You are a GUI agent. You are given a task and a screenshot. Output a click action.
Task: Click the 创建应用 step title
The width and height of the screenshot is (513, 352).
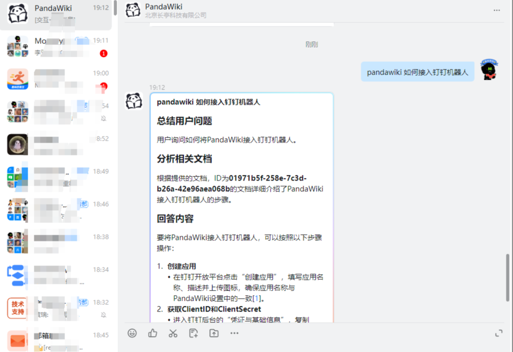(x=181, y=266)
